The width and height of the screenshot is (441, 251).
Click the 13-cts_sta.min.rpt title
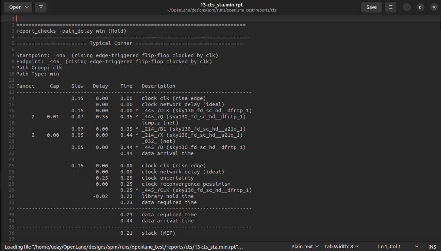pos(220,4)
